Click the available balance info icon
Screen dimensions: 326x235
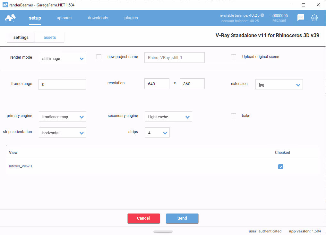point(262,15)
